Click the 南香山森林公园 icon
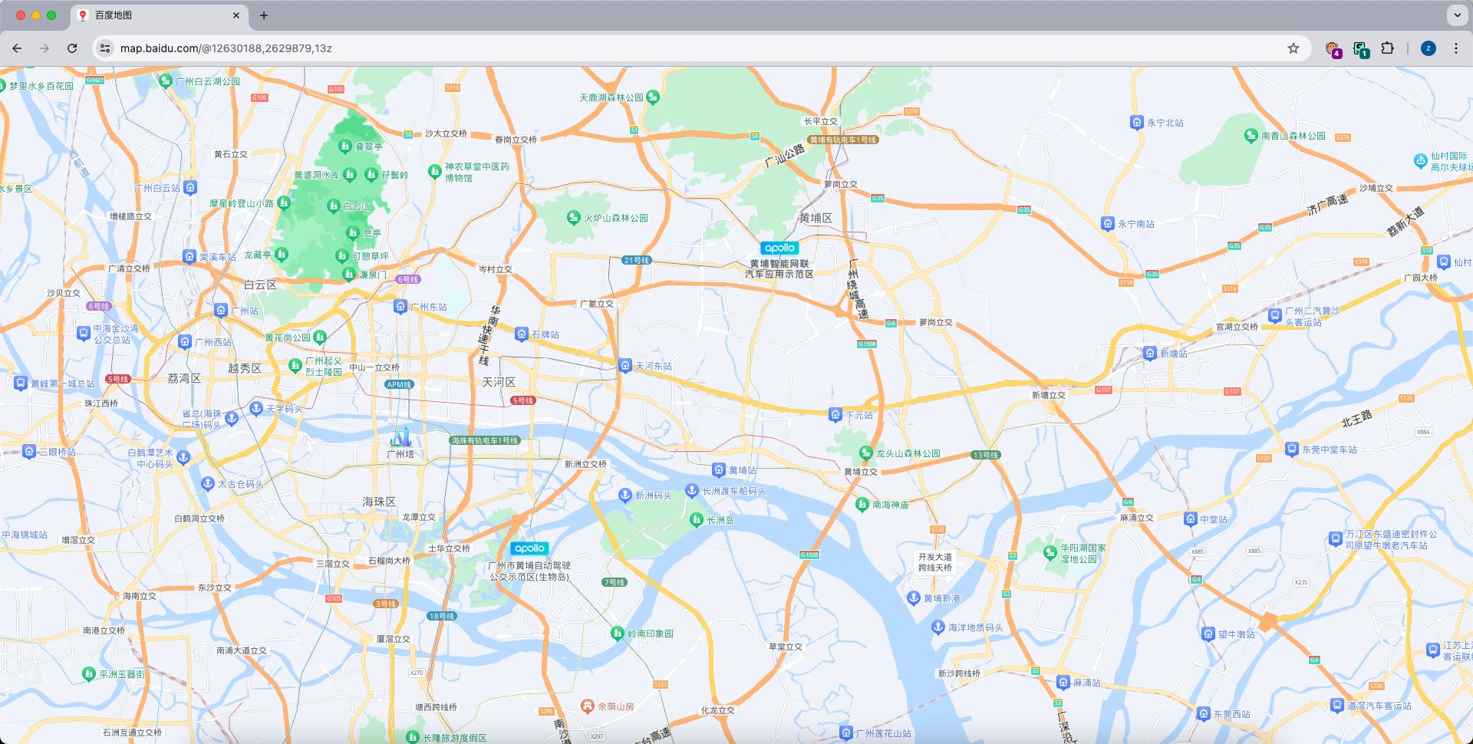 point(1251,136)
